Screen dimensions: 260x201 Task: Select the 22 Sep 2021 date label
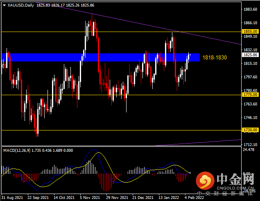tap(38, 198)
